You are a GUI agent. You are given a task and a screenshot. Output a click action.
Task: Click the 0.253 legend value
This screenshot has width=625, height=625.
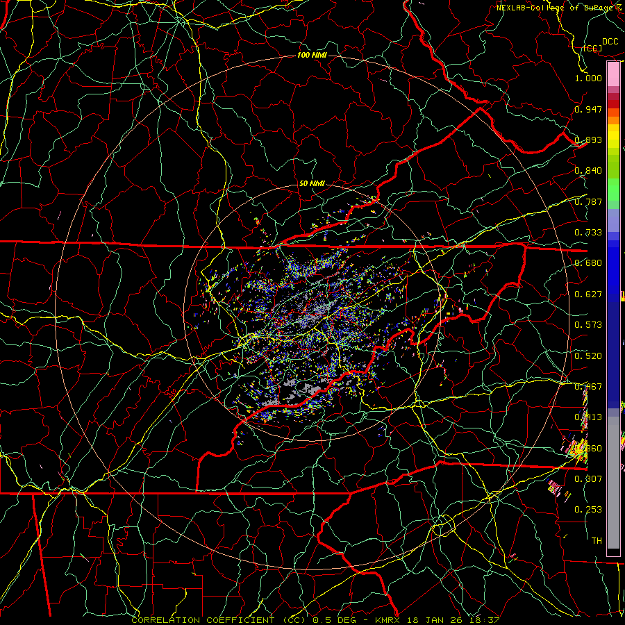click(588, 510)
